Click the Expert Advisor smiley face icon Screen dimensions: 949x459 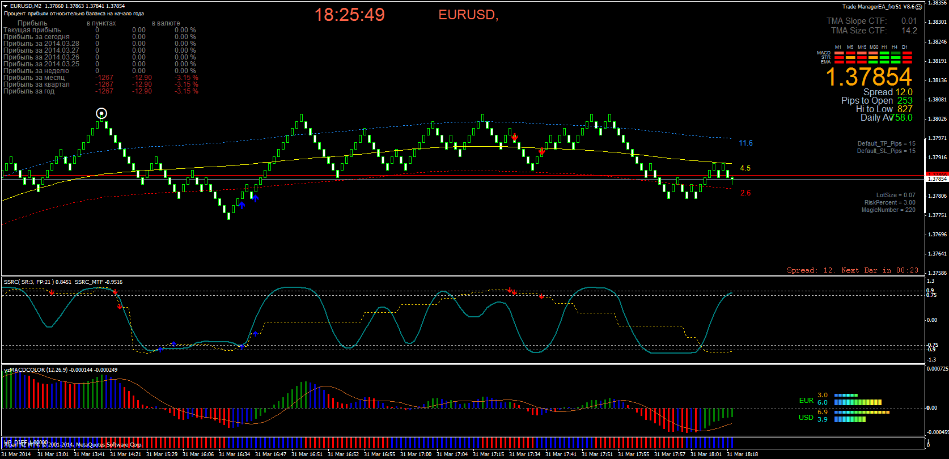[x=919, y=7]
